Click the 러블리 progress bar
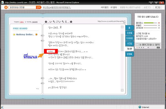Viewport: 166px width, 109px height. coord(151,25)
